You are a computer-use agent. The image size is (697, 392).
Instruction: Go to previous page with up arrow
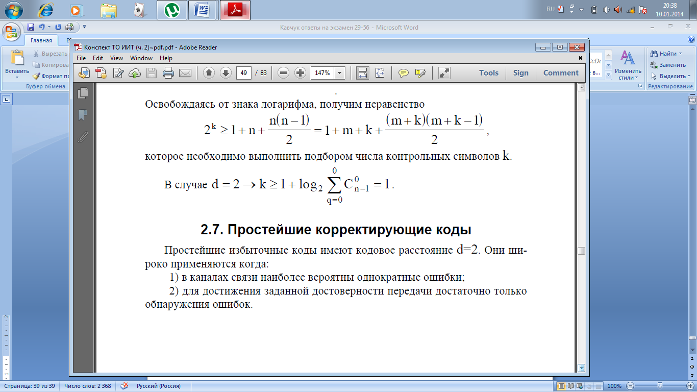209,73
